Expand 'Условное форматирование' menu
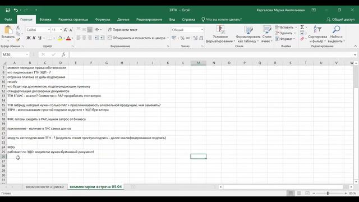359x202 pixels. 220,34
